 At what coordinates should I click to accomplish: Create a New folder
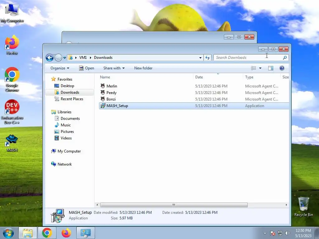coord(143,68)
